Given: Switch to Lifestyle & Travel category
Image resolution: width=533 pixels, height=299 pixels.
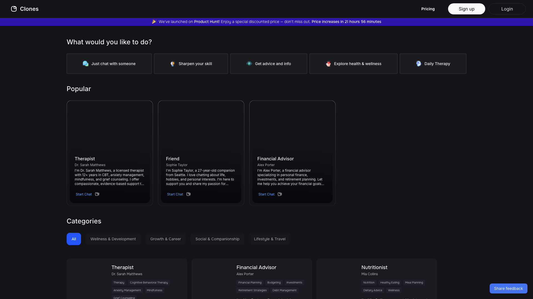Looking at the screenshot, I should click(x=270, y=239).
